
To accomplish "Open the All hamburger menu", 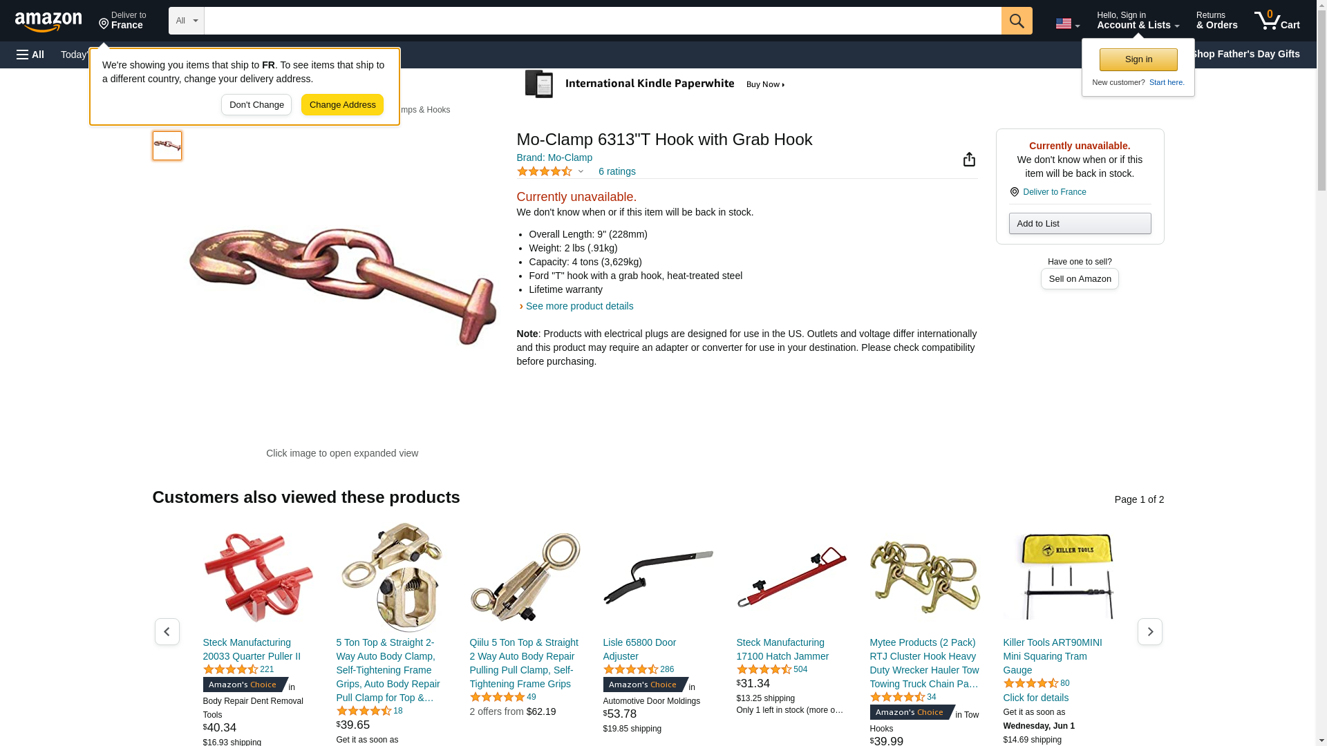I will pos(30,55).
